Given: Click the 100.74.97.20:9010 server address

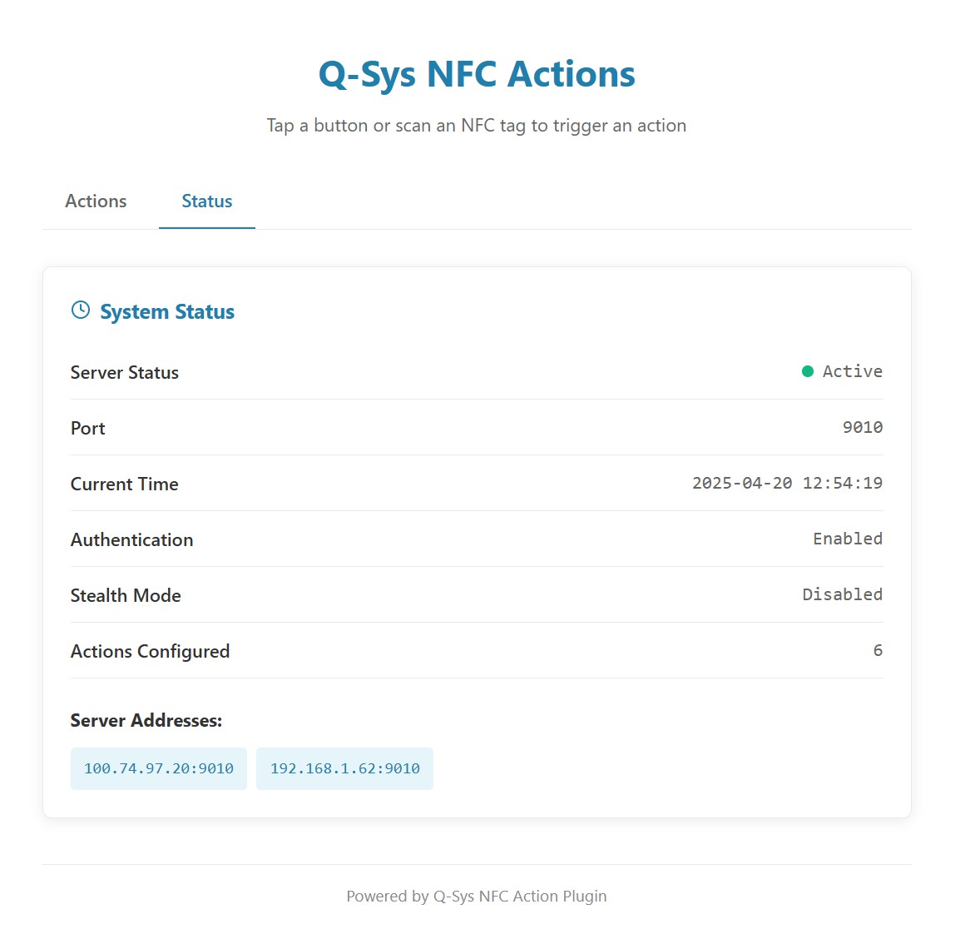Looking at the screenshot, I should coord(159,768).
